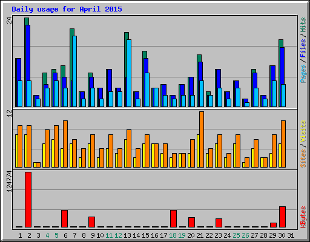This screenshot has width=310, height=242.
Task: Click the red "KBytes" legend label
Action: pyautogui.click(x=303, y=217)
